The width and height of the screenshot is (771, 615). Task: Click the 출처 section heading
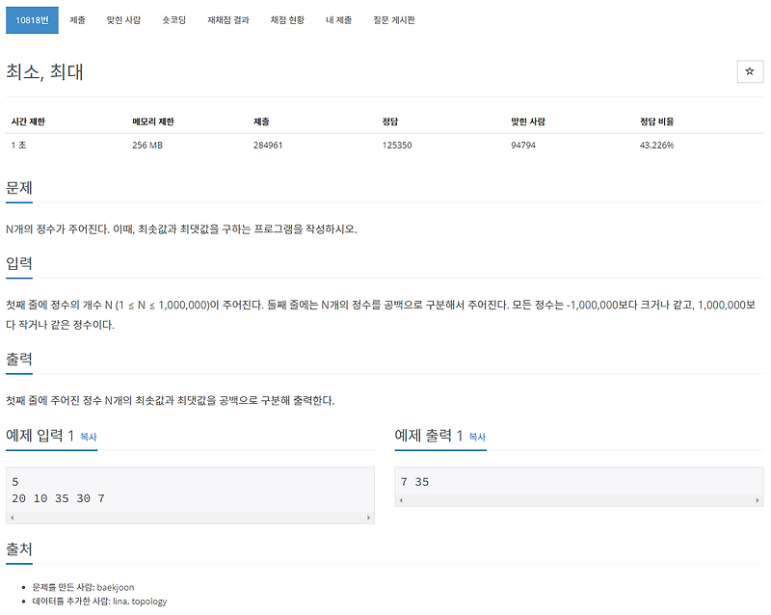[20, 550]
